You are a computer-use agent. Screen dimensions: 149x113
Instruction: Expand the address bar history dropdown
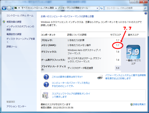point(97,8)
